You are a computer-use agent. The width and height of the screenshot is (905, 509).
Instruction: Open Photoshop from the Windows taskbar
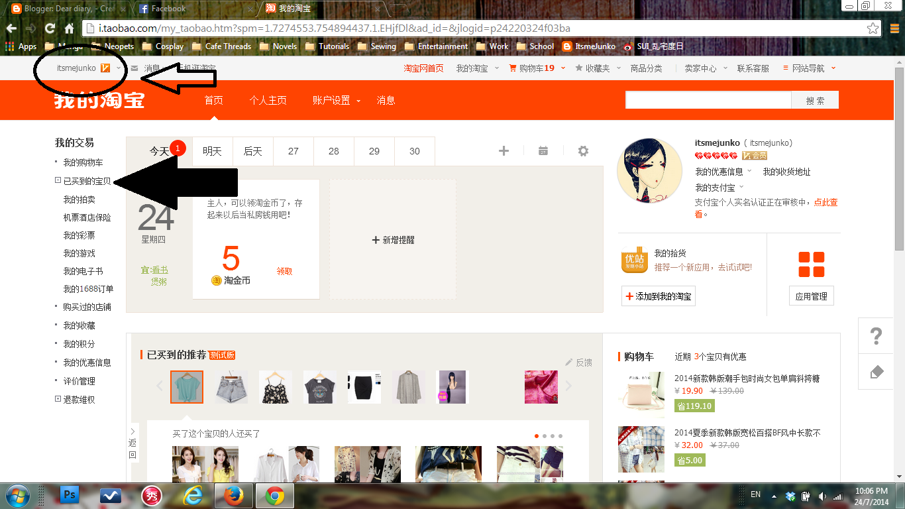click(68, 495)
